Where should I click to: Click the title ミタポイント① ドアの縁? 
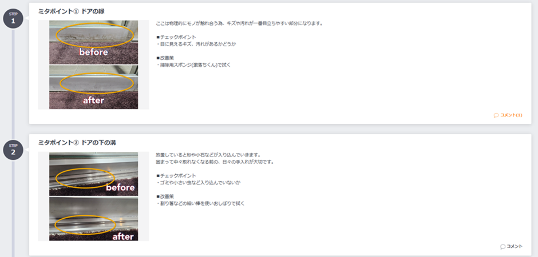click(72, 11)
